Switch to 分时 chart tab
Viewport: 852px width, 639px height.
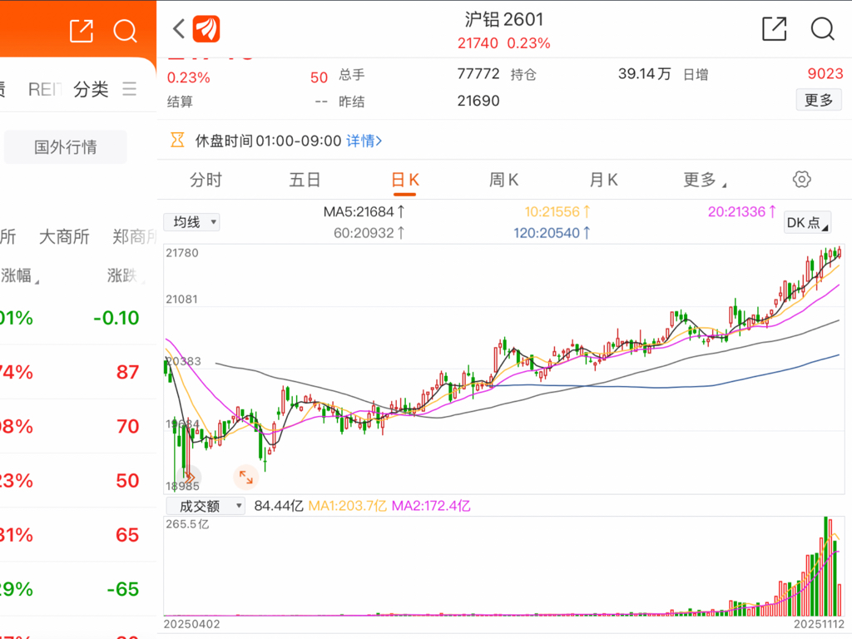pyautogui.click(x=206, y=180)
